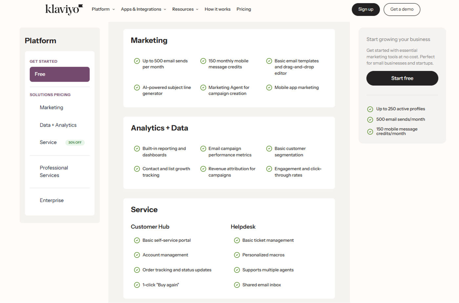Image resolution: width=459 pixels, height=303 pixels.
Task: Click check icon beside 'Order tracking and status updates'
Action: [137, 270]
